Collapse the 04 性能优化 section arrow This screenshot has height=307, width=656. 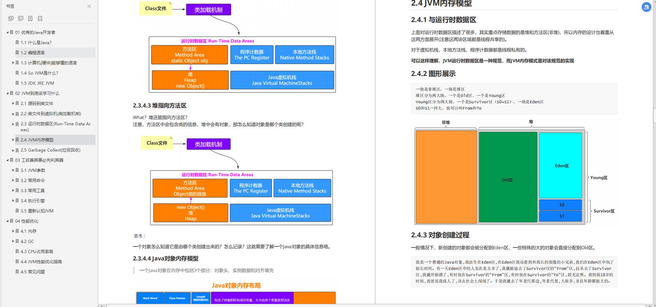click(7, 221)
